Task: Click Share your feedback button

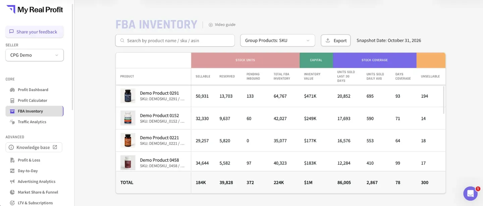Action: (35, 32)
